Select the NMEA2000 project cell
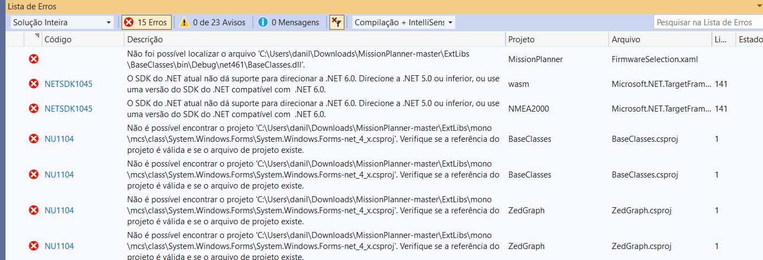Viewport: 763px width, 260px height. tap(528, 109)
